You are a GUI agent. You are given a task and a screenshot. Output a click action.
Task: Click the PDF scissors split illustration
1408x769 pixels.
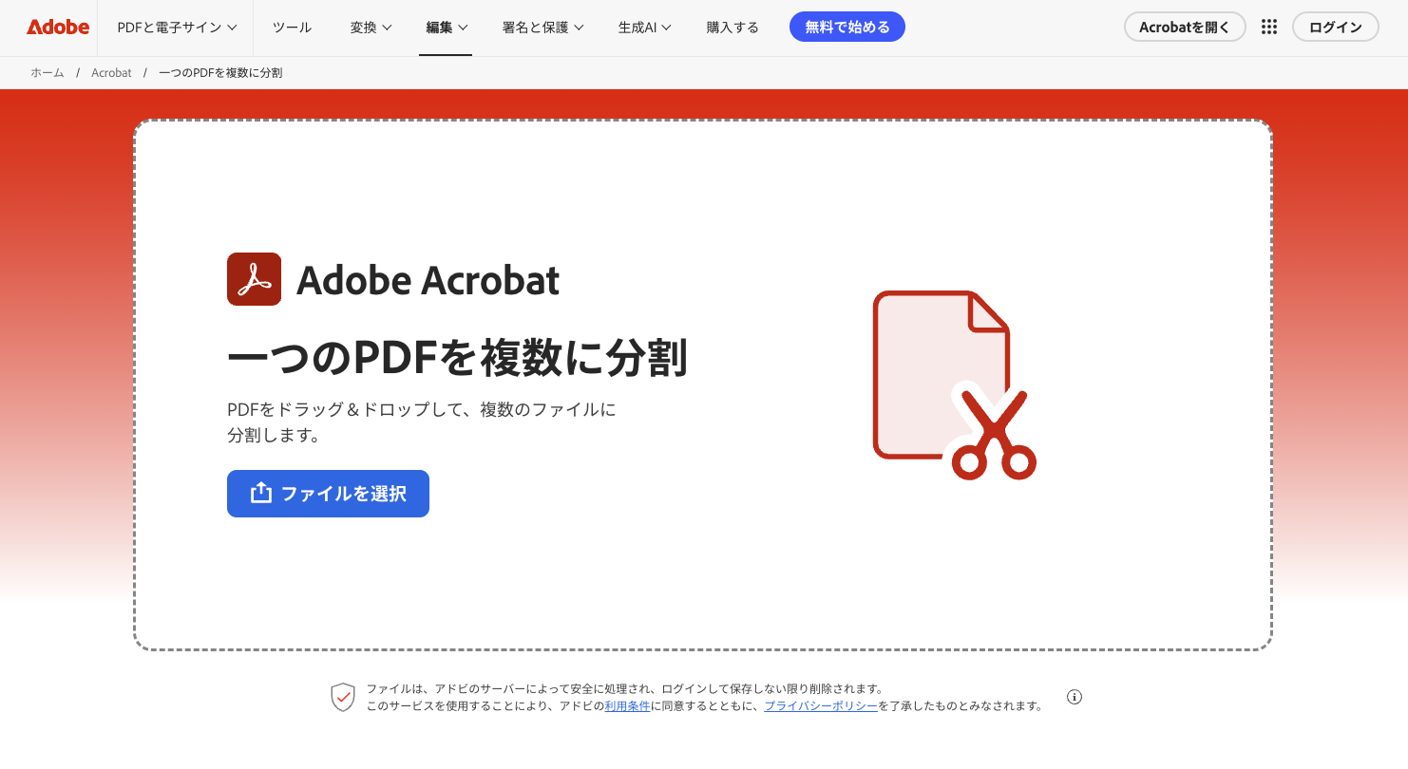coord(954,384)
